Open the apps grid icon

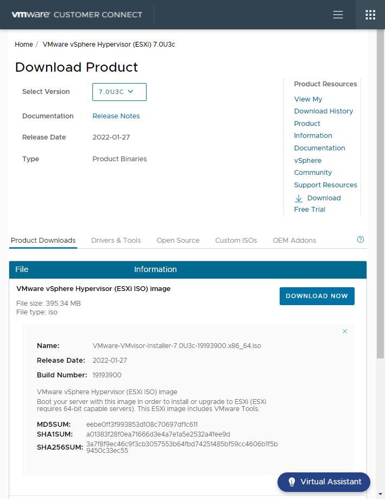click(x=370, y=15)
